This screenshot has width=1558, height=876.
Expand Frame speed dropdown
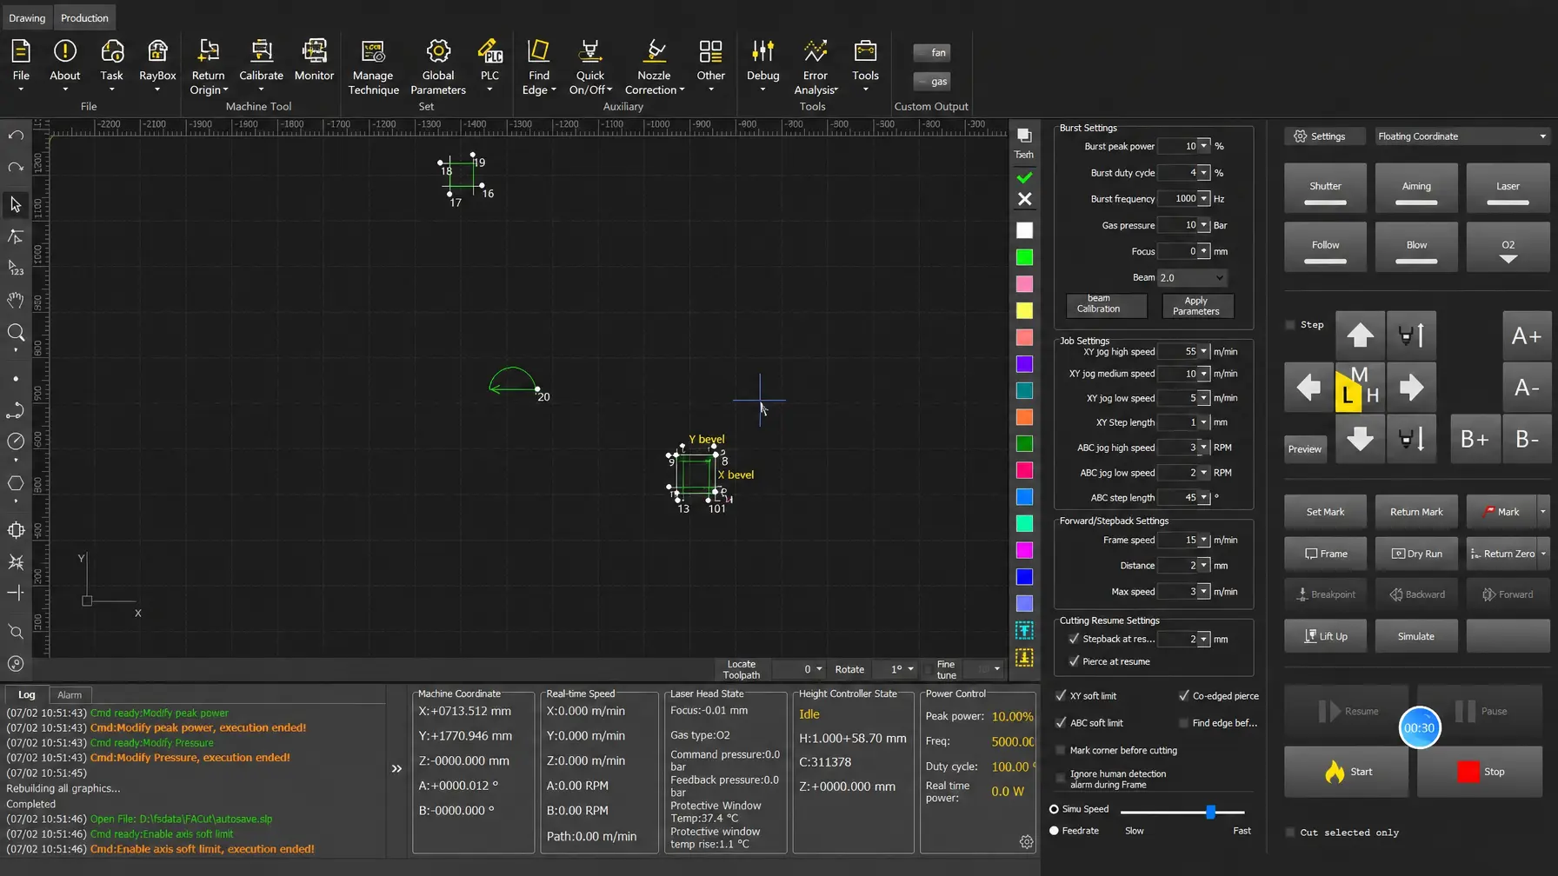(x=1204, y=540)
